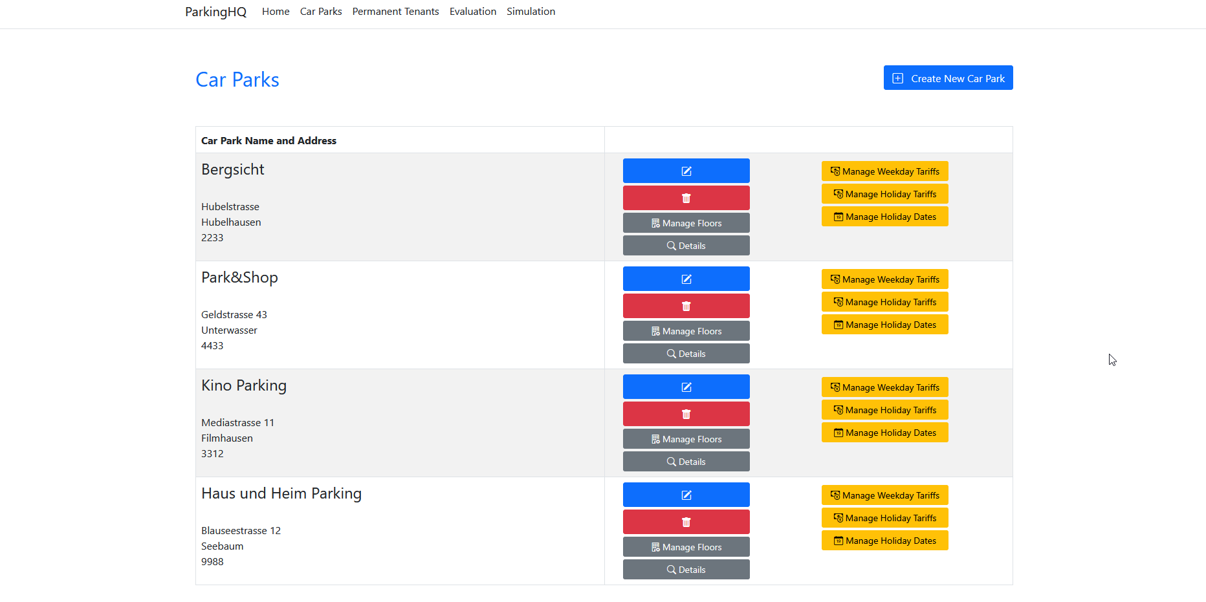Viewport: 1206px width, 602px height.
Task: Manage Holiday Dates for Park&Shop
Action: (x=884, y=325)
